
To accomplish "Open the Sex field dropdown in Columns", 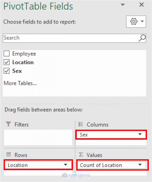I will 140,134.
